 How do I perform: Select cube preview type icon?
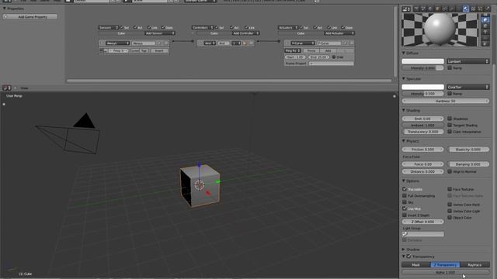(485, 26)
